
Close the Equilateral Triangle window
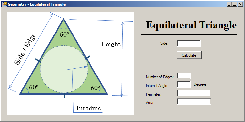(x=240, y=4)
